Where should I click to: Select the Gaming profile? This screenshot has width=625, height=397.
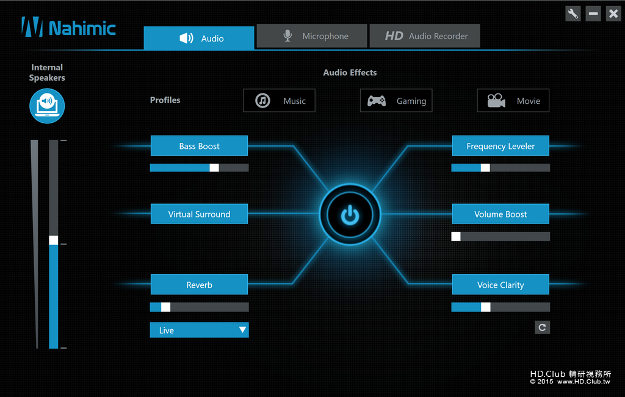(396, 101)
